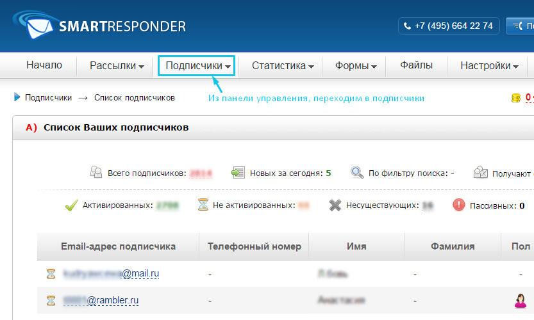Click the blurred name in rambler.ru row
Screen dimensions: 534x320
[x=341, y=300]
